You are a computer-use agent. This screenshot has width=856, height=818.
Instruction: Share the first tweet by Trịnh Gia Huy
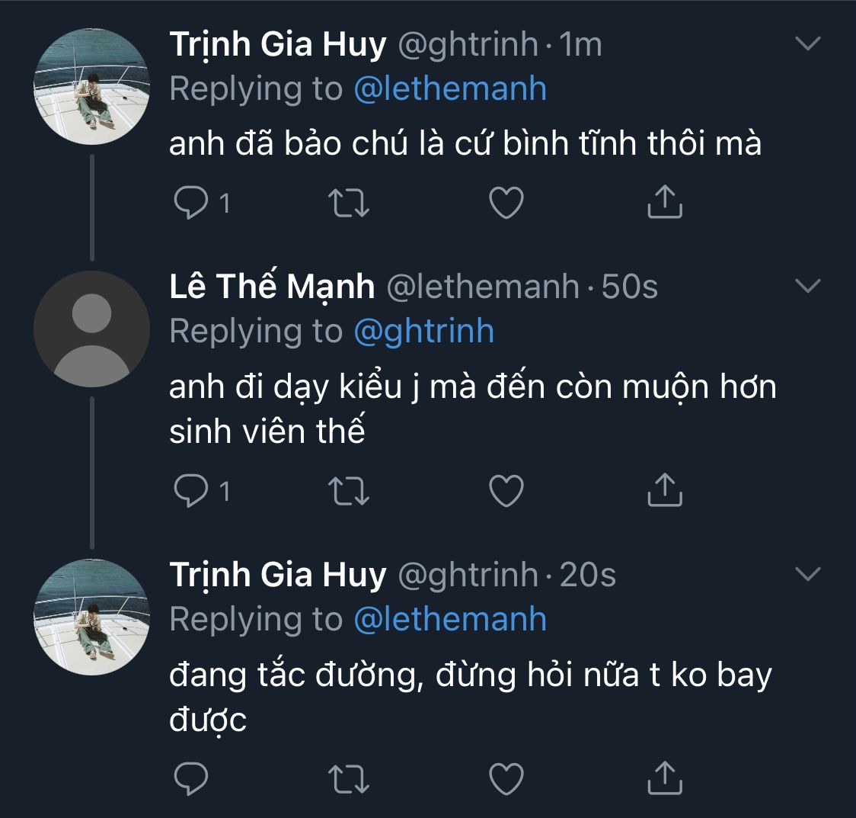(664, 202)
